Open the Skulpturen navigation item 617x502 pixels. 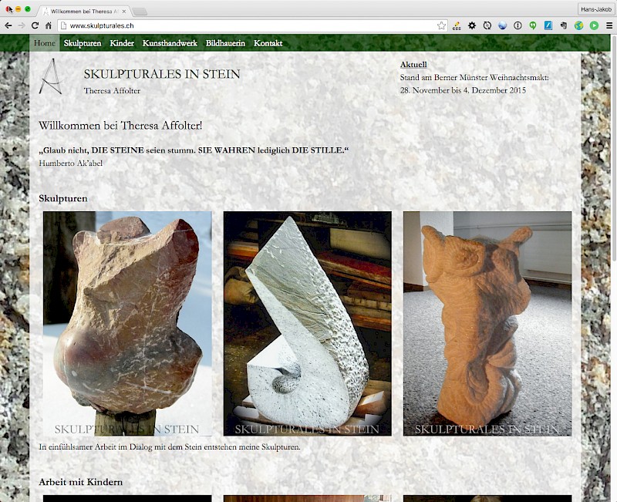pyautogui.click(x=83, y=43)
